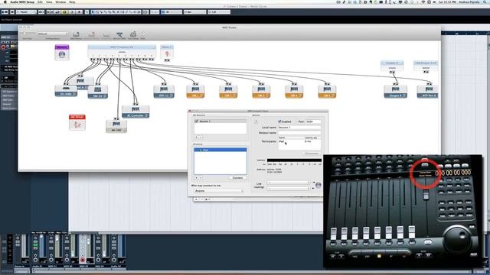Open the Cubase grid type dropdown
The image size is (490, 275).
point(194,12)
